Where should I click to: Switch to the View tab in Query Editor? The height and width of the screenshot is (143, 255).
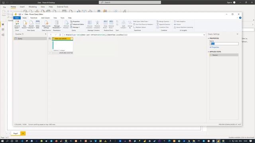pos(55,18)
